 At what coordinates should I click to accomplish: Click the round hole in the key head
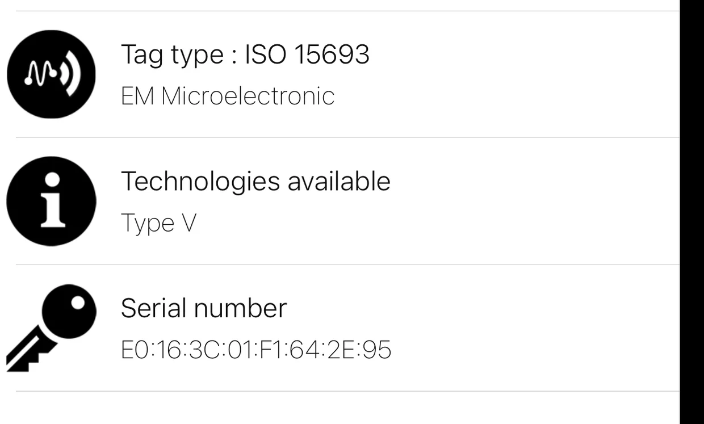77,303
